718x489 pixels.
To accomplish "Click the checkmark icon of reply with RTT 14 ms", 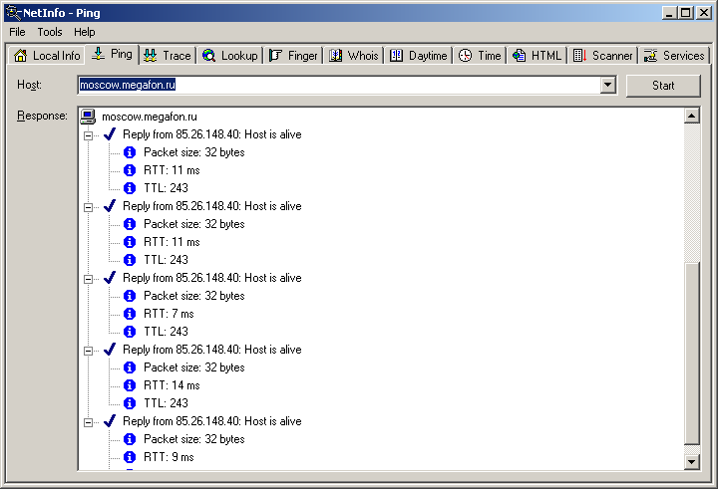I will (x=110, y=350).
